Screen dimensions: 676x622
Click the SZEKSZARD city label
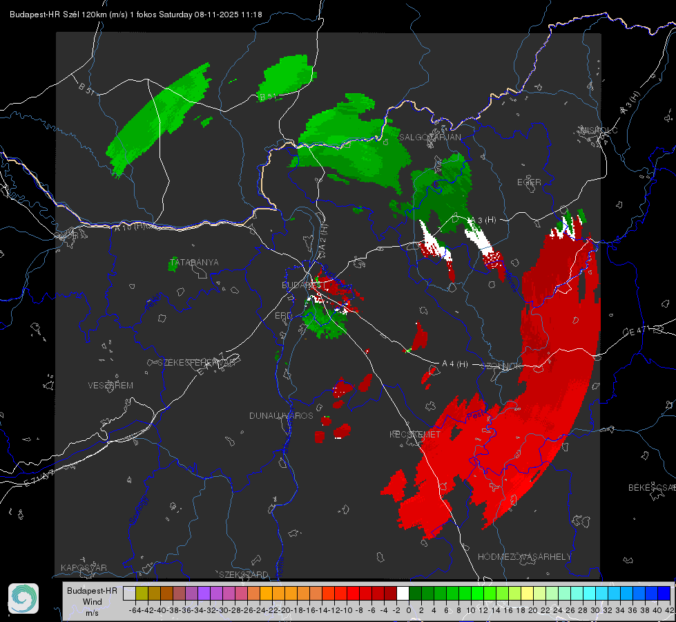244,574
